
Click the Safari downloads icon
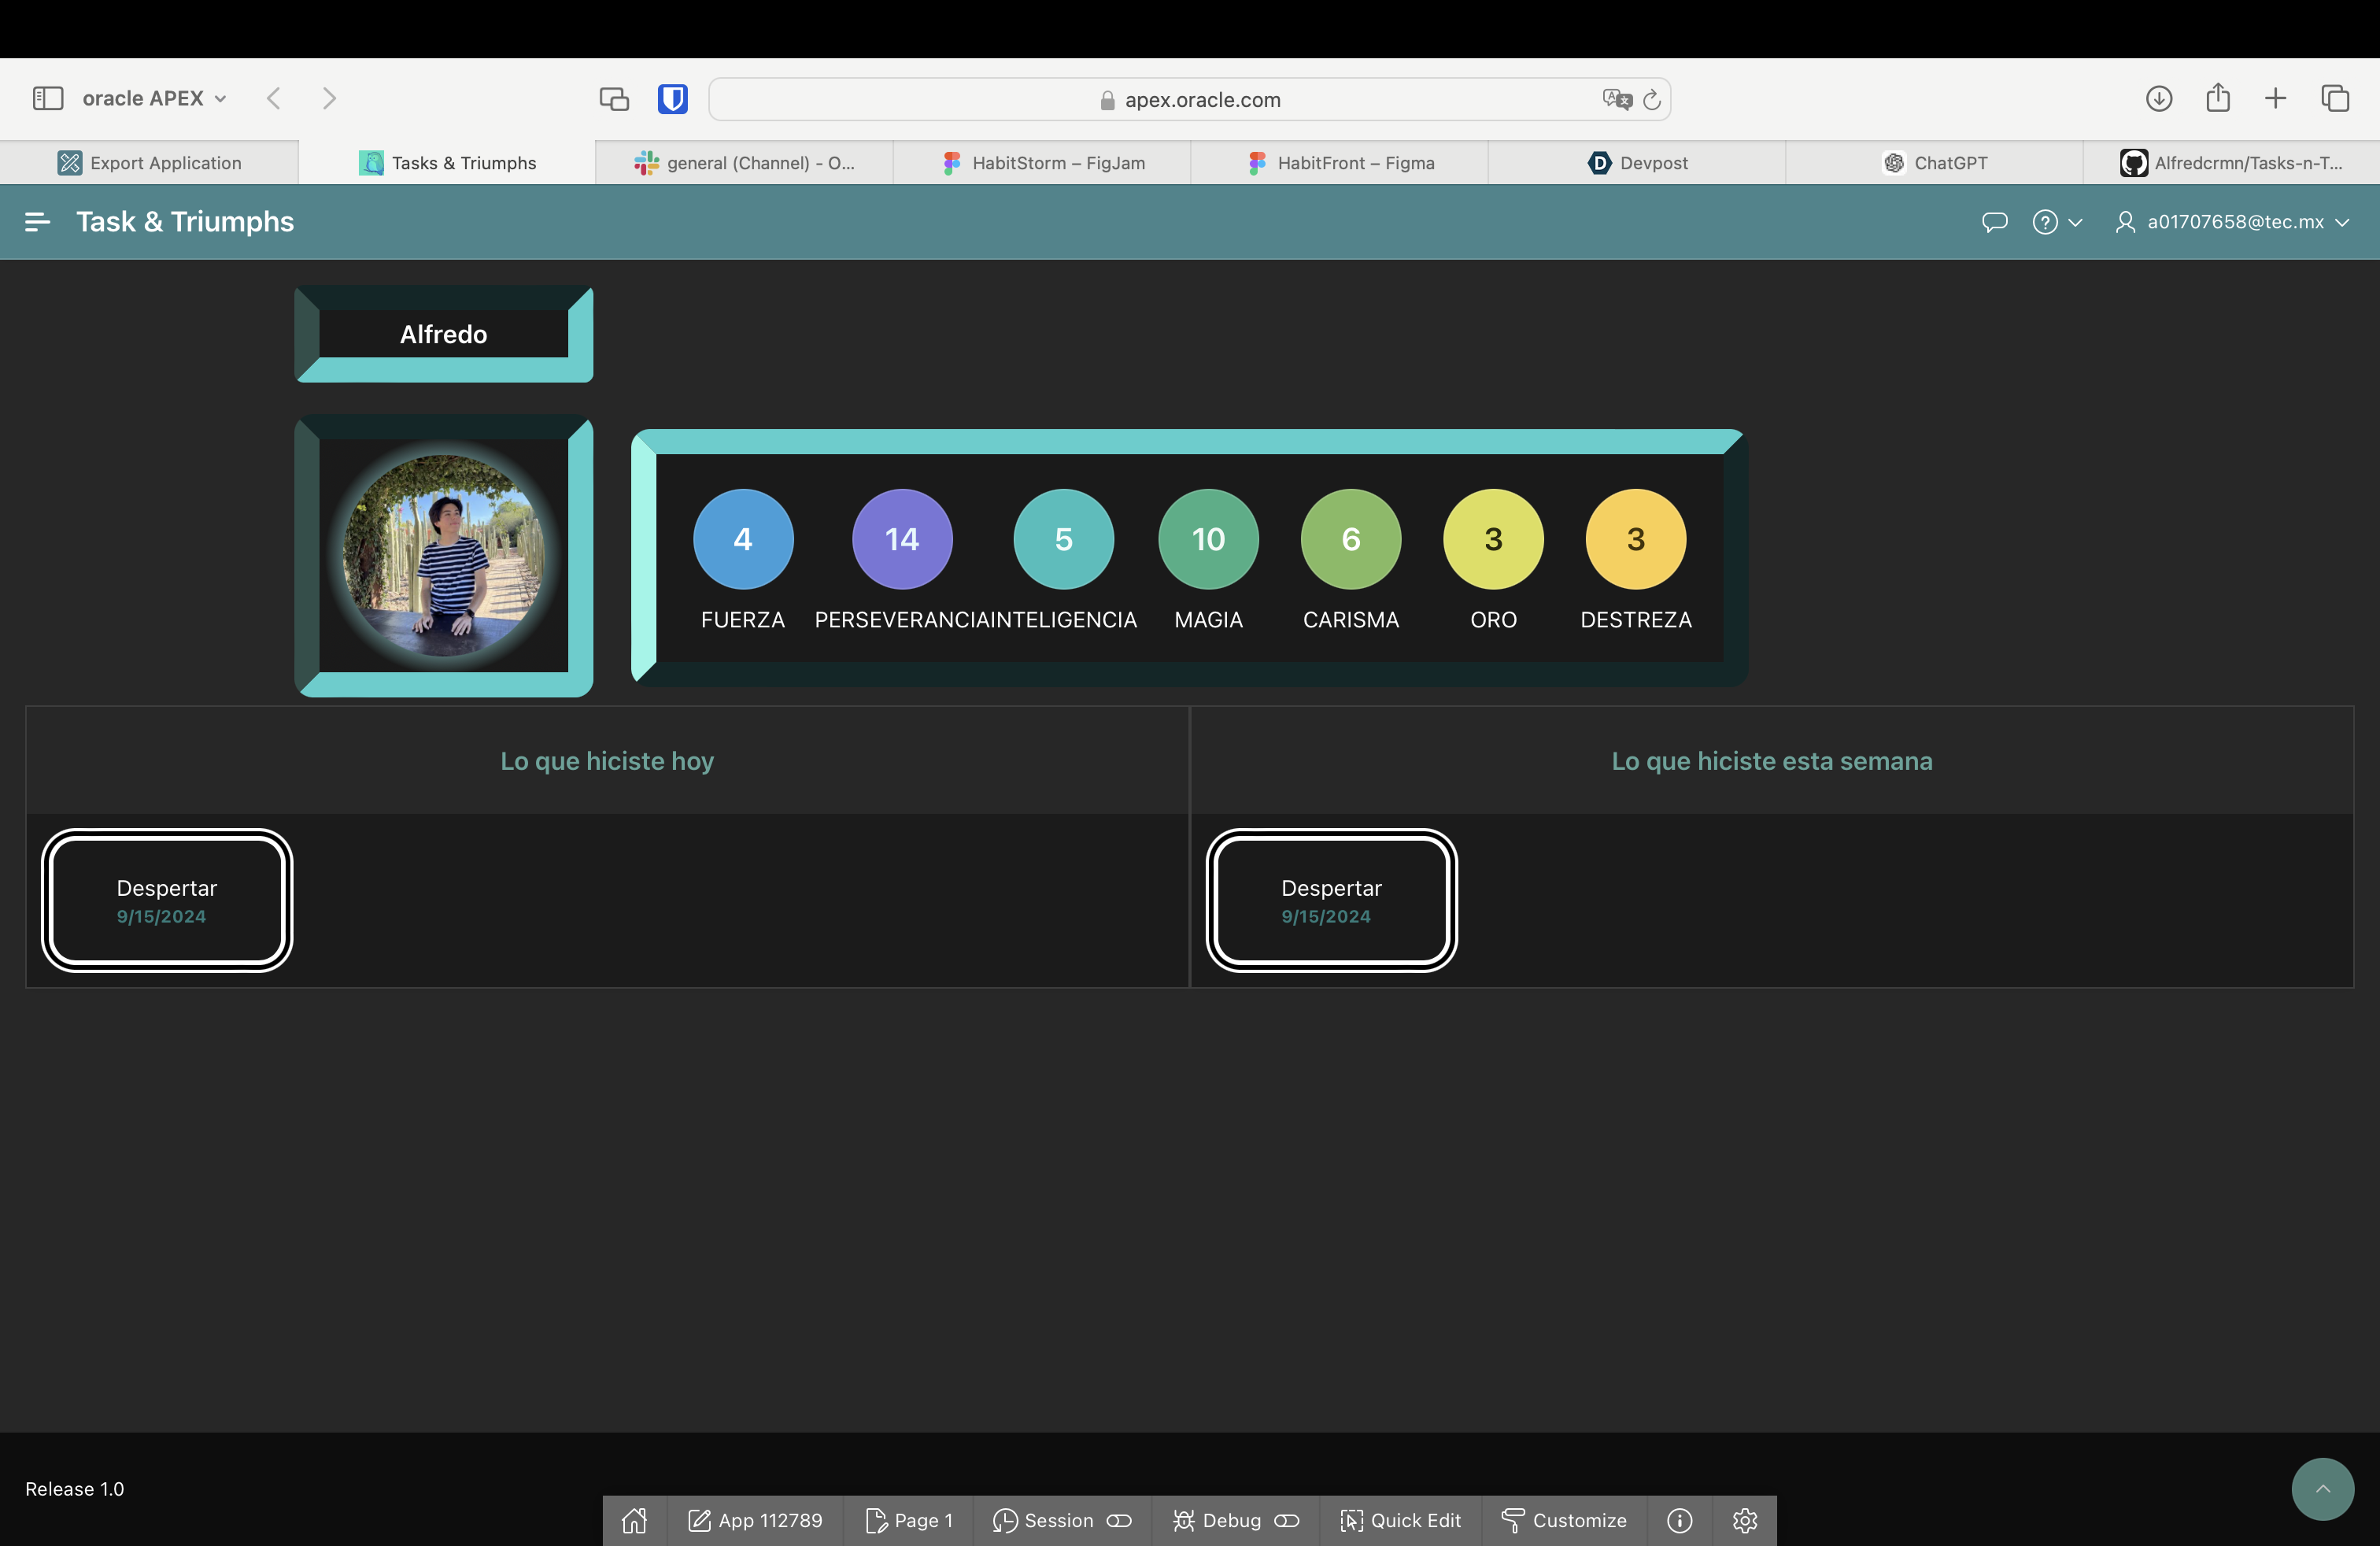coord(2159,98)
